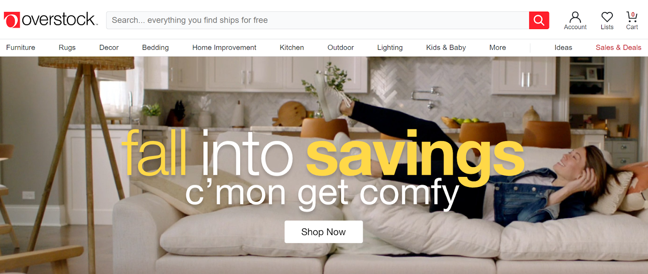Viewport: 648px width, 274px height.
Task: Open the Outdoor category
Action: (341, 48)
